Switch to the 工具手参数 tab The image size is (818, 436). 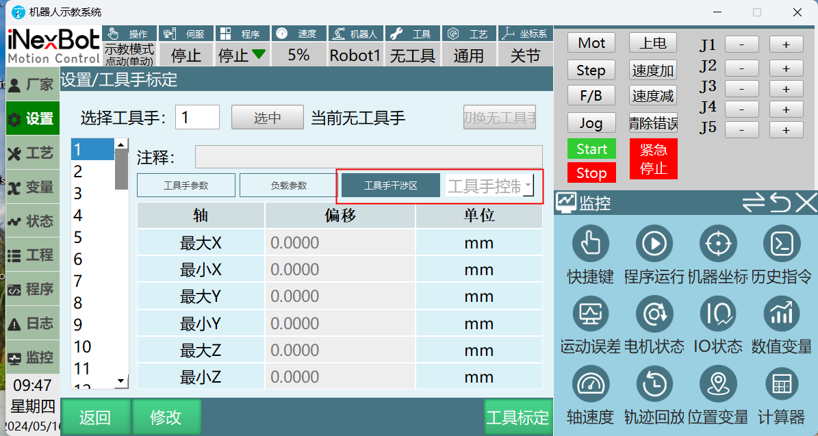click(x=186, y=185)
